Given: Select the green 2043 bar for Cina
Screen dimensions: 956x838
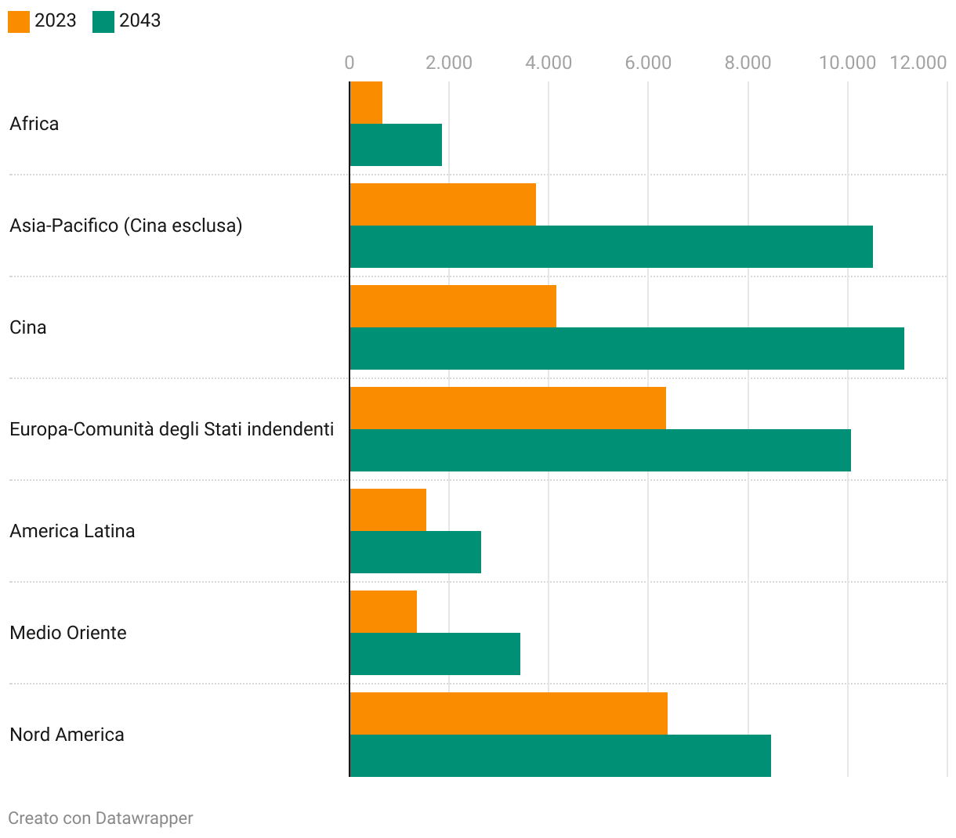Looking at the screenshot, I should [627, 349].
